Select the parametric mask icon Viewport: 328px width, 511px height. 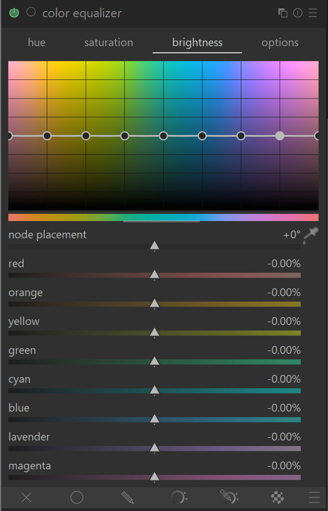click(179, 498)
